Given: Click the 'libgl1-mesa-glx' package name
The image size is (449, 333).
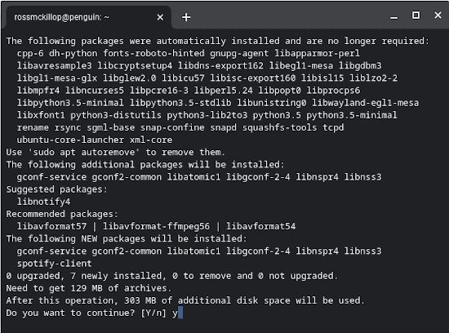Looking at the screenshot, I should click(57, 78).
